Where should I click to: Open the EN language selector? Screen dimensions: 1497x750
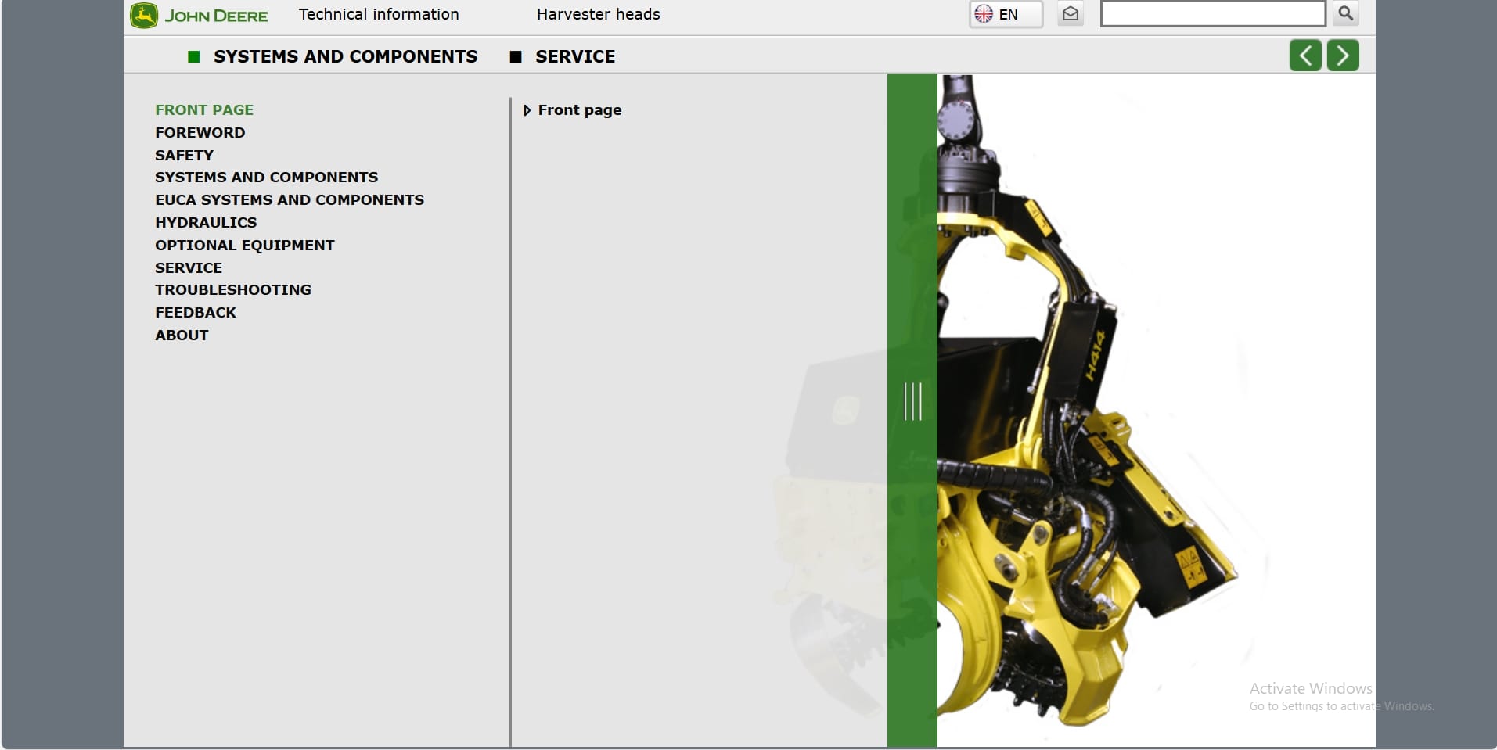[1009, 13]
